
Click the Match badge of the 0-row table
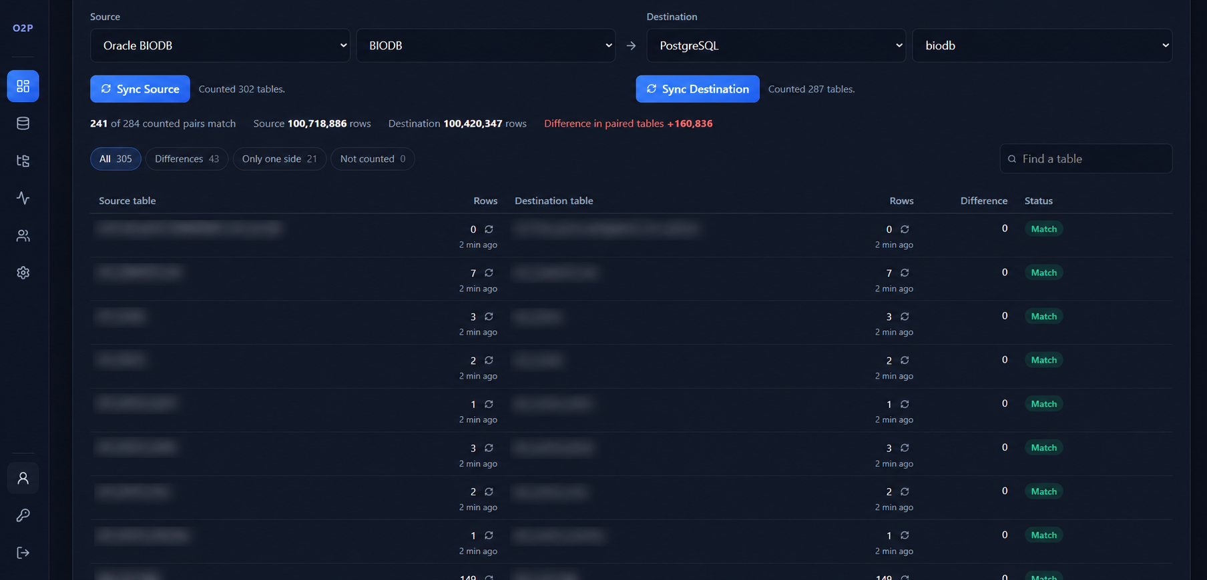pyautogui.click(x=1044, y=229)
